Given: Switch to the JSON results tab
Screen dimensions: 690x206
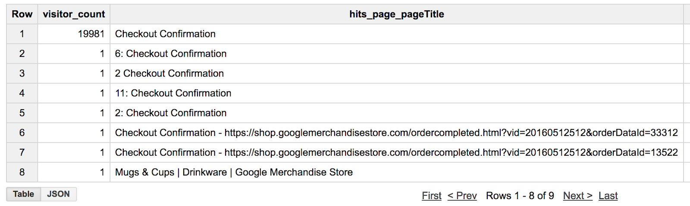Looking at the screenshot, I should (x=59, y=194).
